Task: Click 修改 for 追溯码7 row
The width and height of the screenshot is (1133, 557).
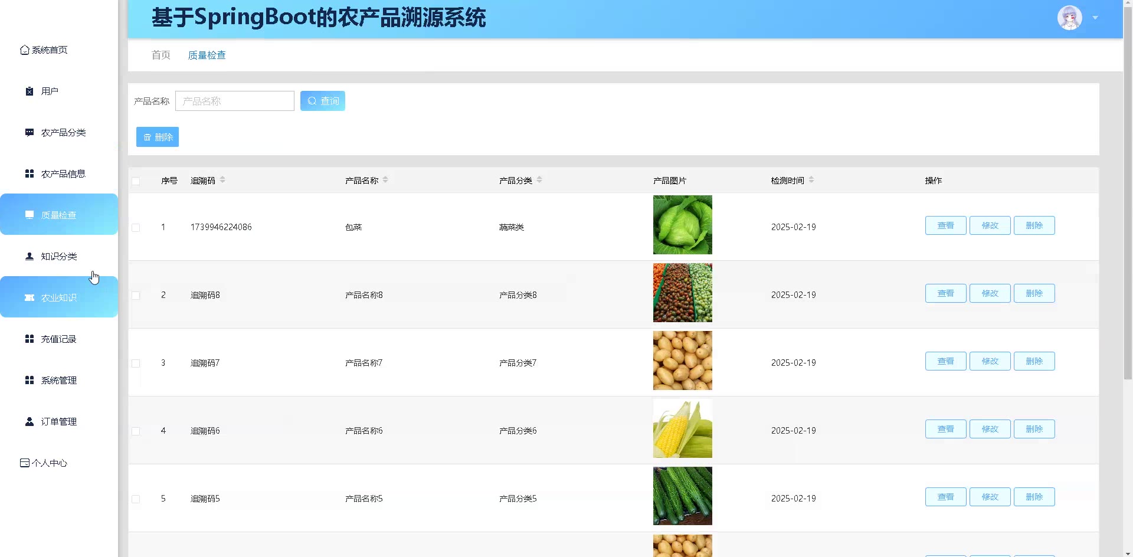Action: click(990, 361)
